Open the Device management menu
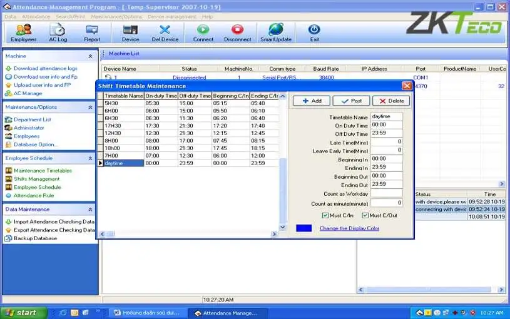510x319 pixels. point(172,17)
